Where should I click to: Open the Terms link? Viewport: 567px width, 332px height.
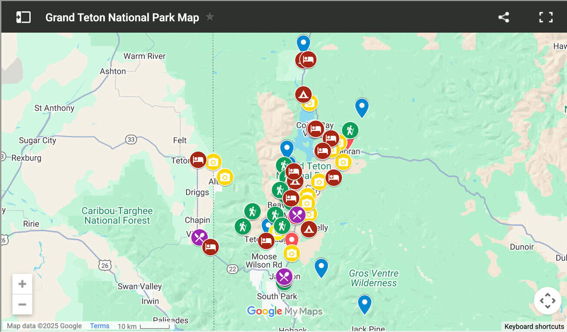[x=99, y=326]
